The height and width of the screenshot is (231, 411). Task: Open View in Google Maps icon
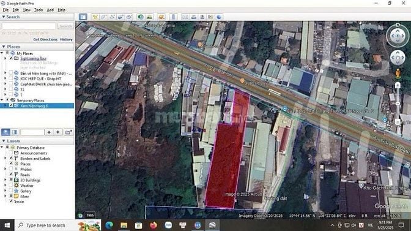coord(210,17)
